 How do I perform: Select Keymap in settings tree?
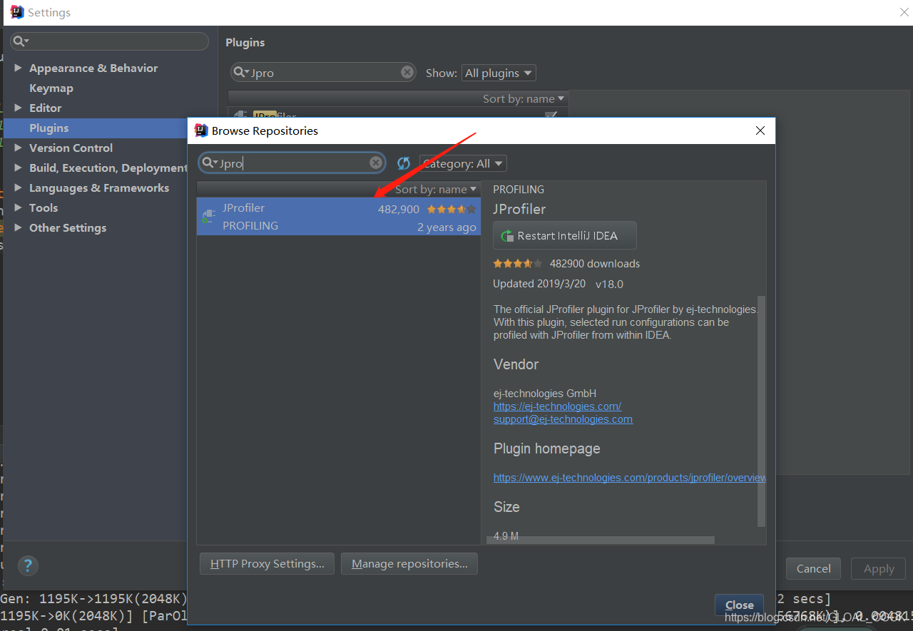click(x=51, y=88)
